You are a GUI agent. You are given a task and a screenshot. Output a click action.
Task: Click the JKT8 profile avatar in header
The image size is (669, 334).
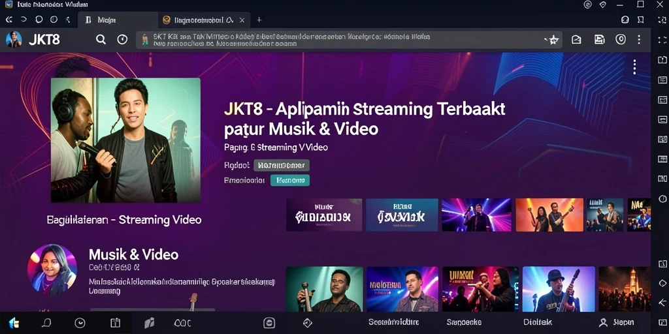(14, 40)
